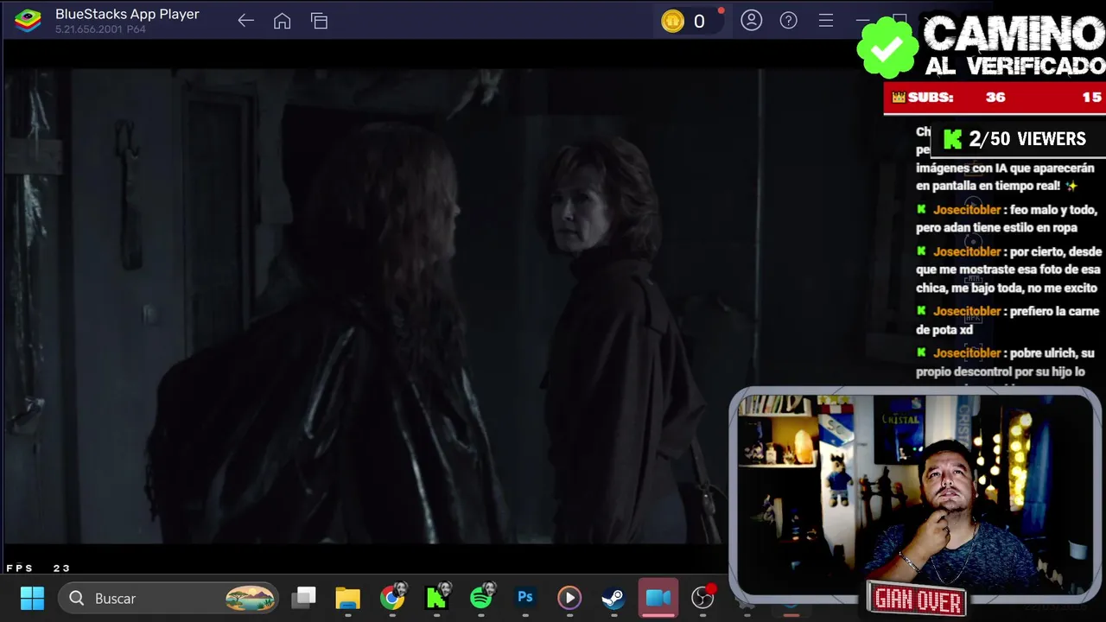Open Task View on the taskbar
Image resolution: width=1106 pixels, height=622 pixels.
coord(304,597)
